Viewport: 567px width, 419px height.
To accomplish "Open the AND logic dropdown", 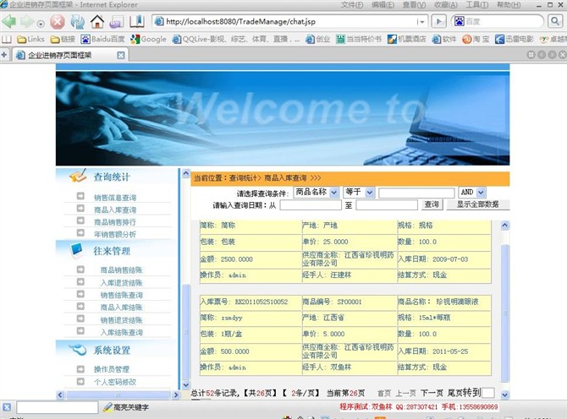I will (x=472, y=192).
